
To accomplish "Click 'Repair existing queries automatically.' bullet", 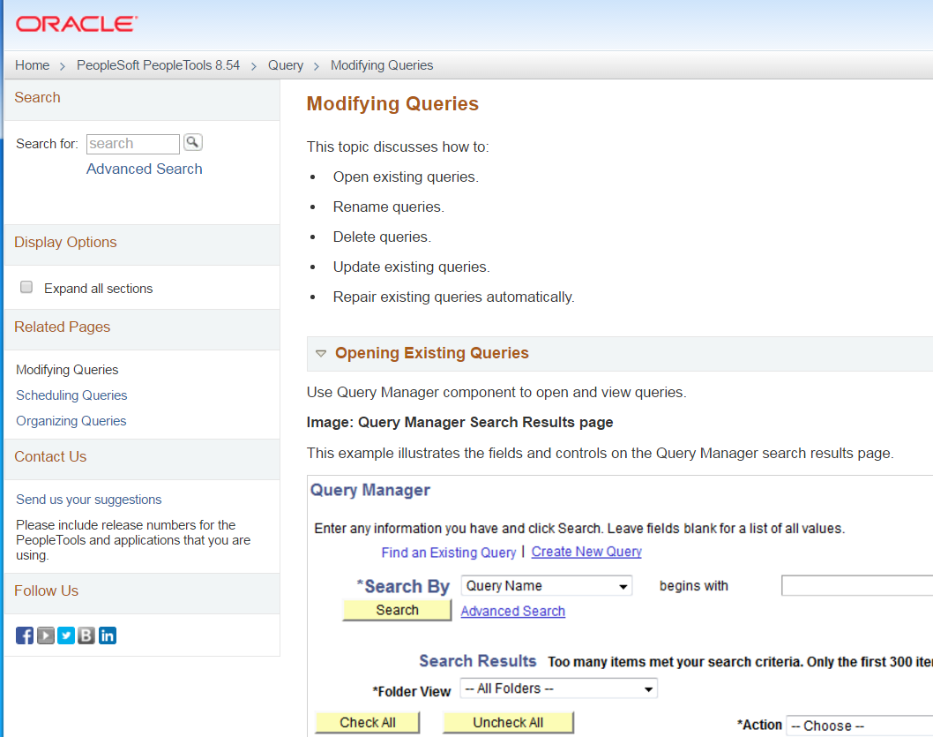I will 454,297.
